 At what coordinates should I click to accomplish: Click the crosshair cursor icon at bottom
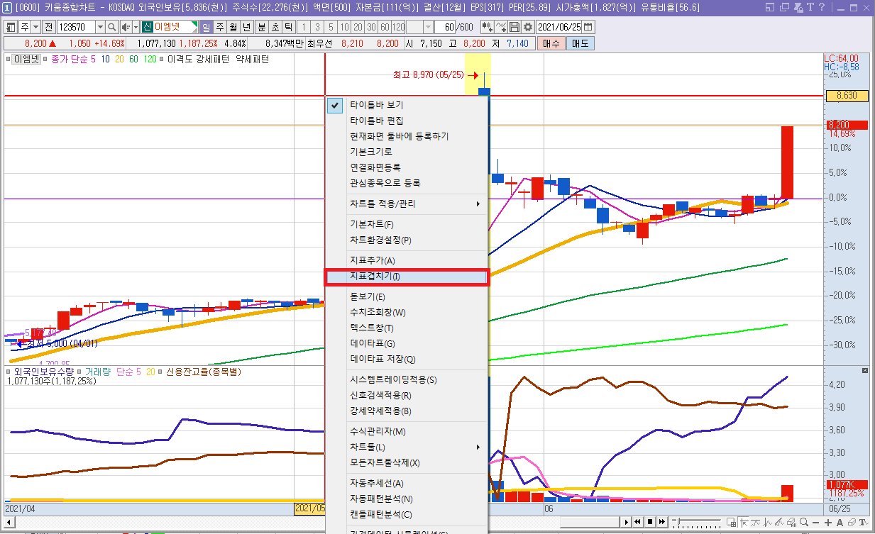point(744,523)
